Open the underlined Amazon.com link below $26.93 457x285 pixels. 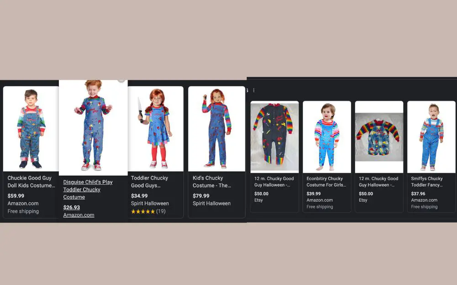pos(79,215)
